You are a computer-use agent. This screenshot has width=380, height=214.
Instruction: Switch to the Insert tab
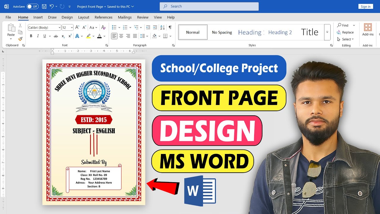click(38, 17)
